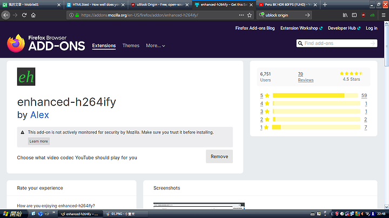The image size is (389, 218).
Task: Bookmark this page with the star
Action: pyautogui.click(x=250, y=15)
